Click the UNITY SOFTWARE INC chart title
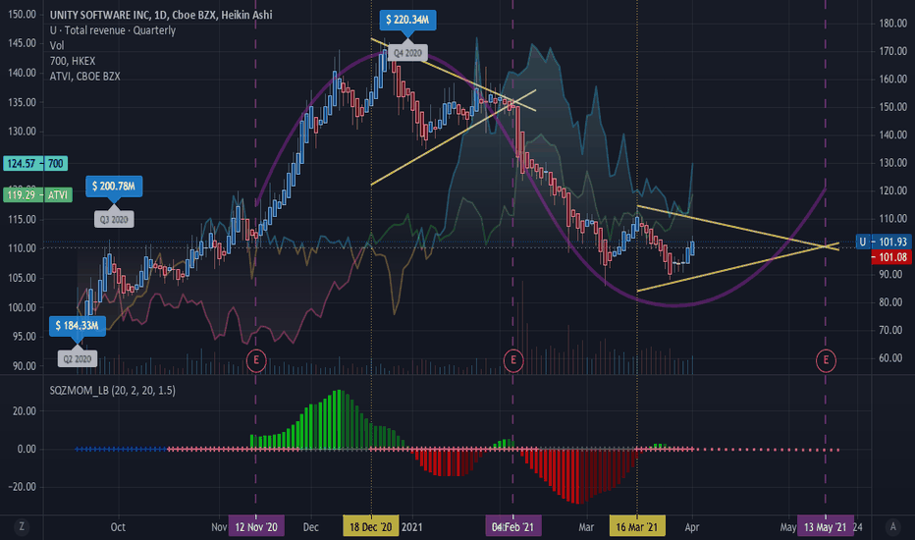 tap(160, 15)
